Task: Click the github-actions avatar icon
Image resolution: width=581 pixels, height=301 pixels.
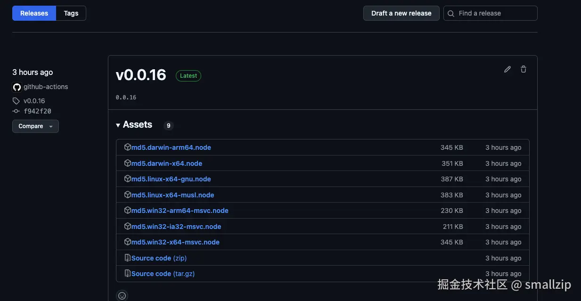Action: point(17,87)
